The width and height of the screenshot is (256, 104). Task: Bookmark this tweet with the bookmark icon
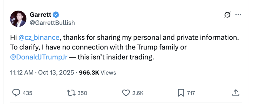[x=181, y=93]
